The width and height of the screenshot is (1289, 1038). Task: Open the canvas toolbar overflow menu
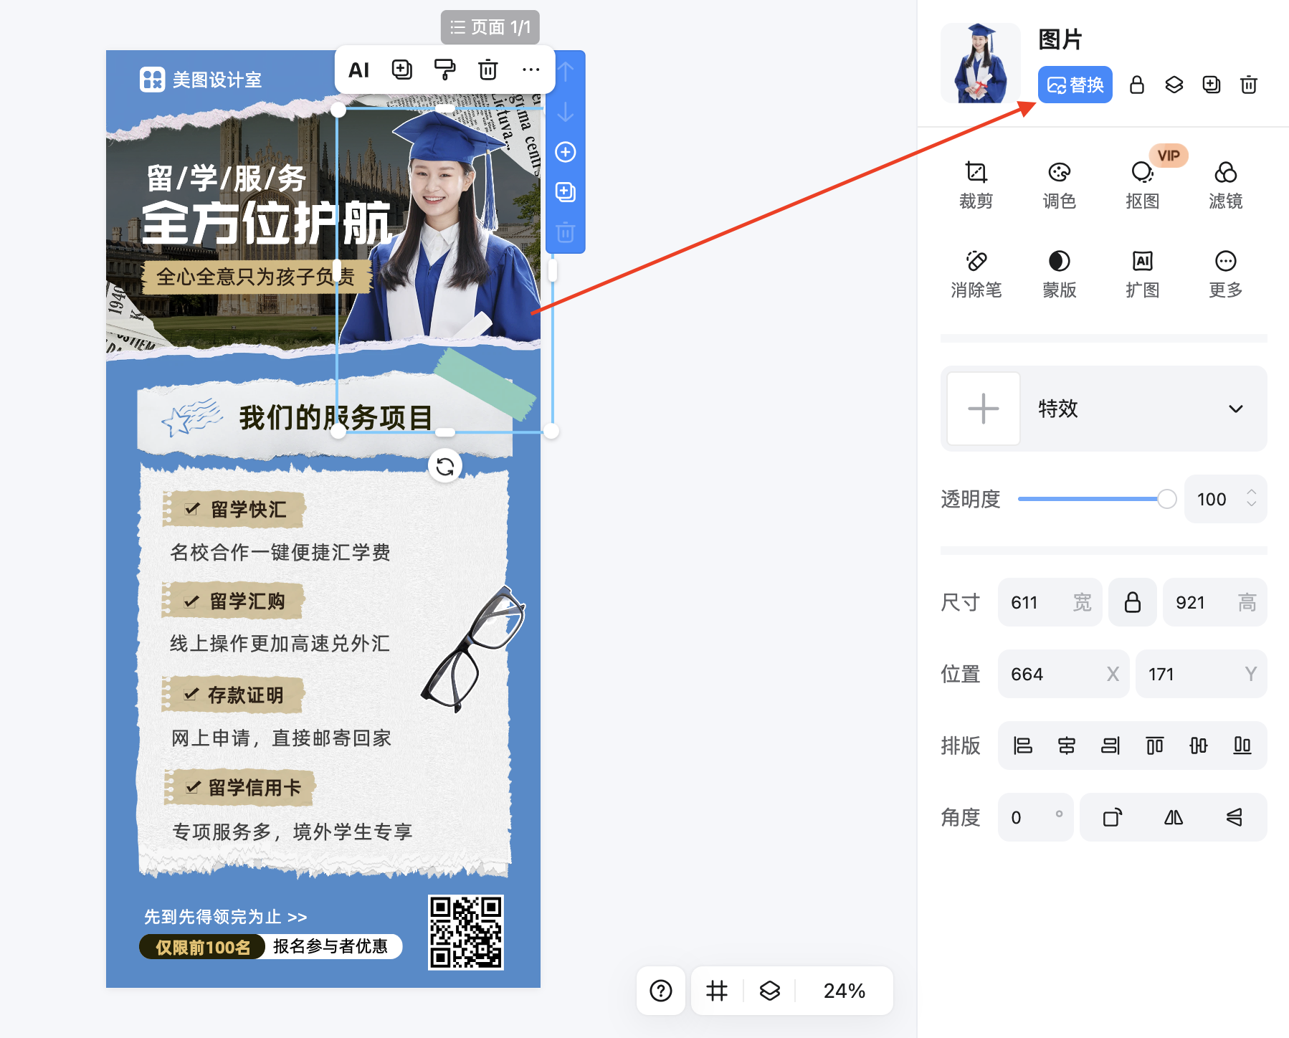point(531,69)
